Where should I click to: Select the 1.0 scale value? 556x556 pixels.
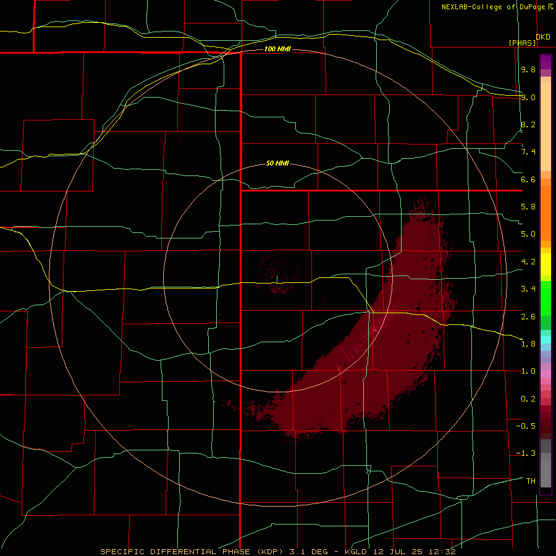528,371
